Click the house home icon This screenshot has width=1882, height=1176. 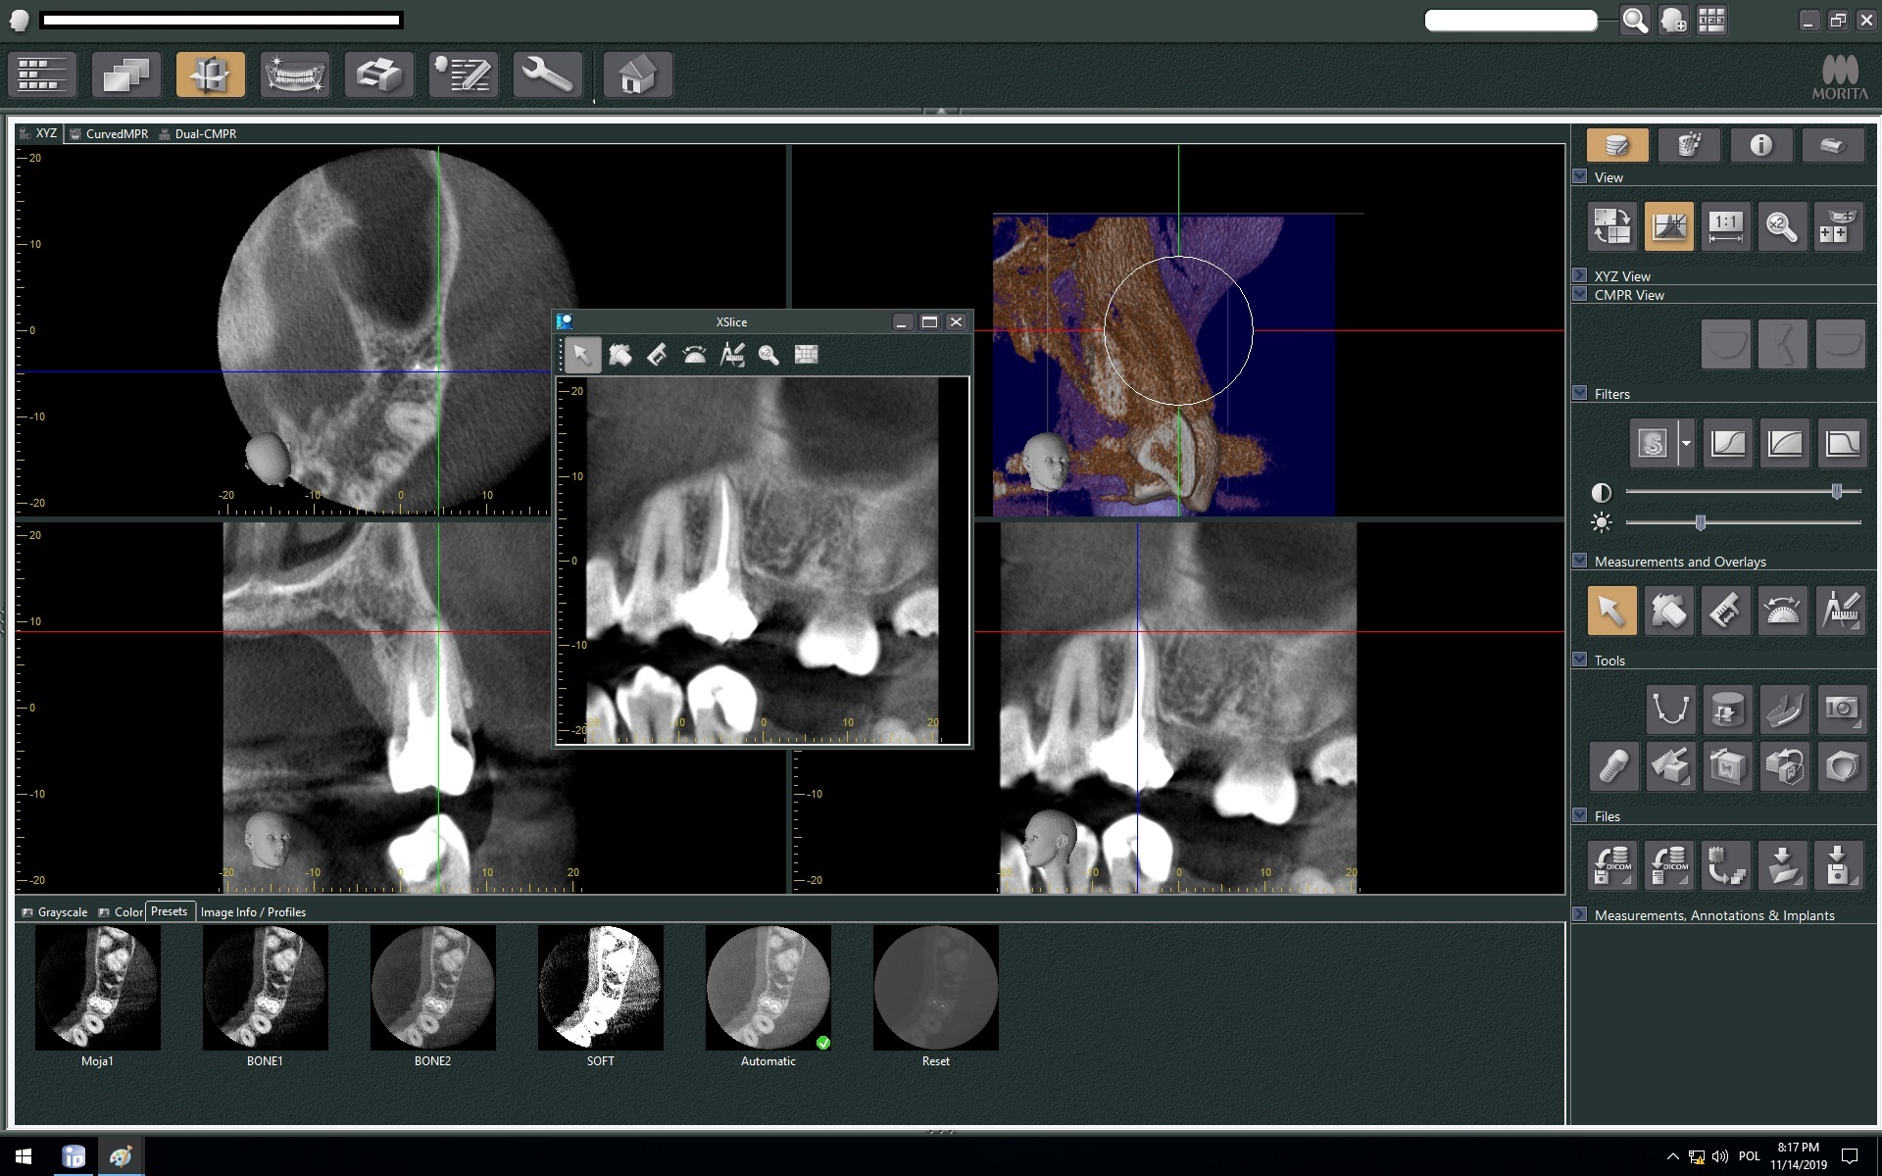point(638,74)
